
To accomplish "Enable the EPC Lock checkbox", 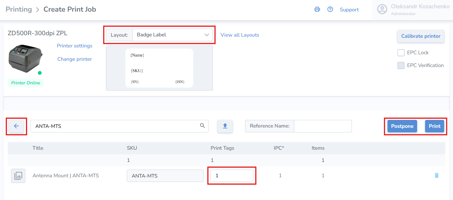I will [x=401, y=53].
